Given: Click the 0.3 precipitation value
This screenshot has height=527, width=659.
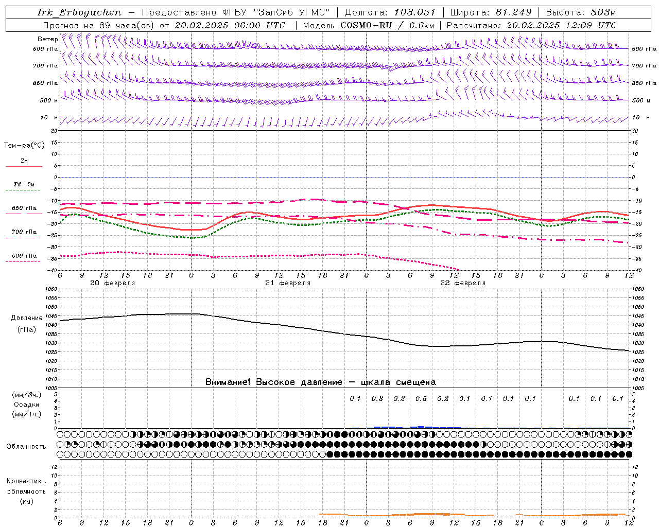Looking at the screenshot, I should [377, 398].
